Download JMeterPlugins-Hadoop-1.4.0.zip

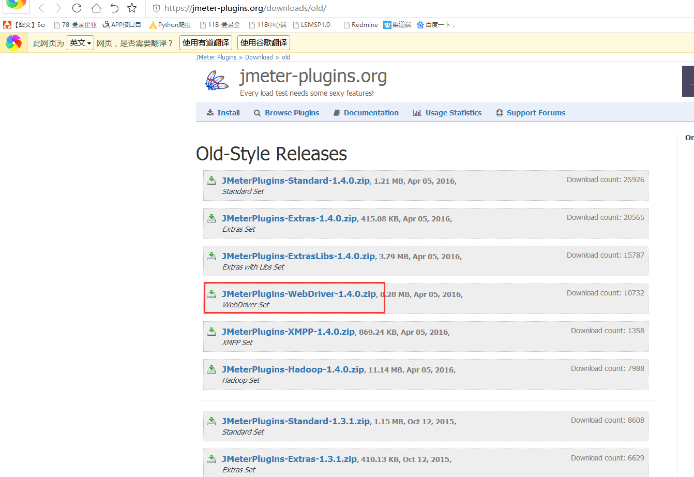tap(293, 369)
